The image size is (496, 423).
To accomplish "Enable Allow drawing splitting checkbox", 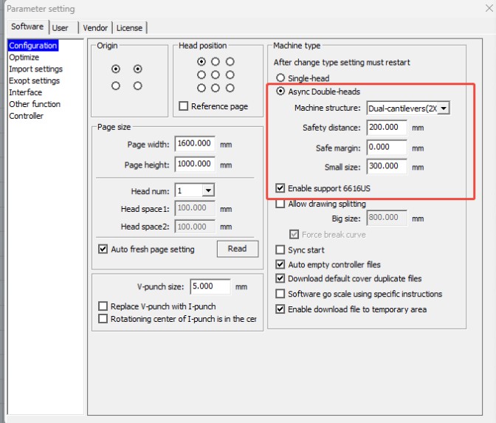I will pyautogui.click(x=280, y=204).
